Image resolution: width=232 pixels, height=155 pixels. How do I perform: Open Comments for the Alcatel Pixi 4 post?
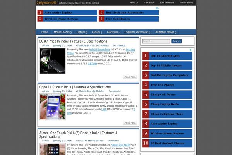click(x=113, y=141)
